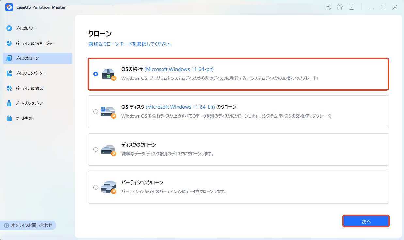Click the Bootable Media USB icon

point(9,103)
